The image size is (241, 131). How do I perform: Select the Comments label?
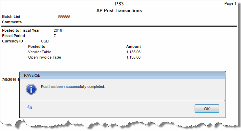pos(12,22)
